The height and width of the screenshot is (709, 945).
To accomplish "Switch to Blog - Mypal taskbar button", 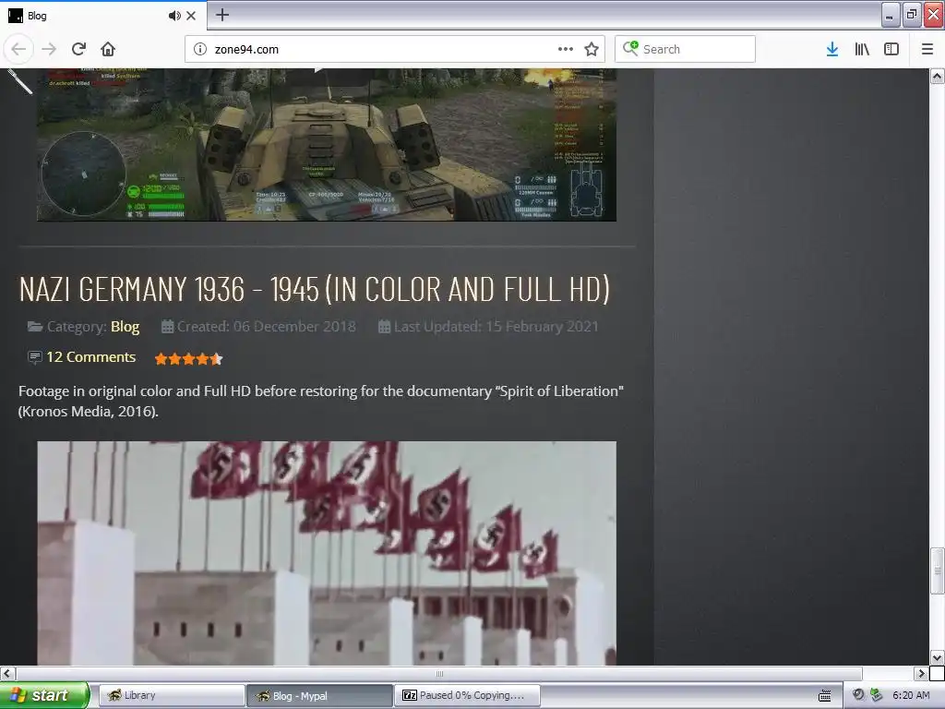I will [x=319, y=695].
